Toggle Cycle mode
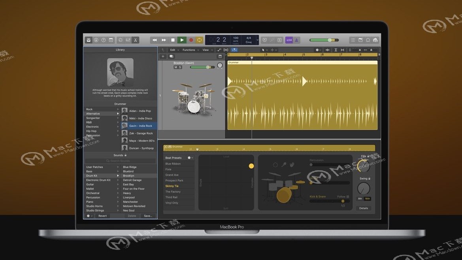462x260 pixels. 200,40
